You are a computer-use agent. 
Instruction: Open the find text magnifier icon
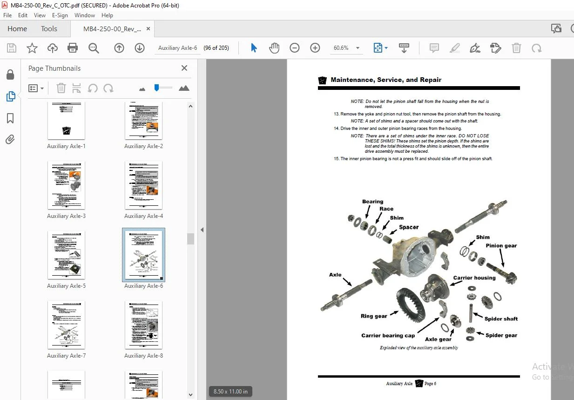point(94,48)
